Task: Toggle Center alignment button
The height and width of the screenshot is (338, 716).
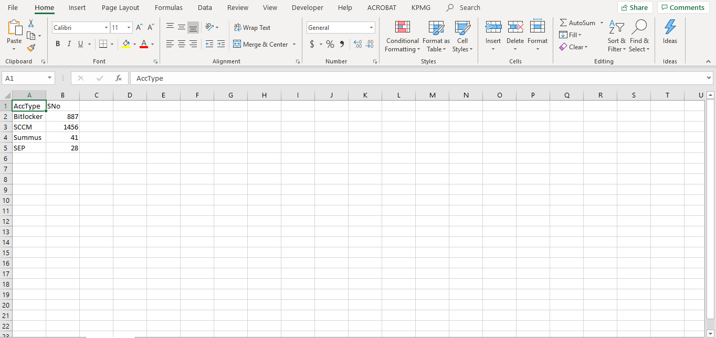Action: pos(182,44)
